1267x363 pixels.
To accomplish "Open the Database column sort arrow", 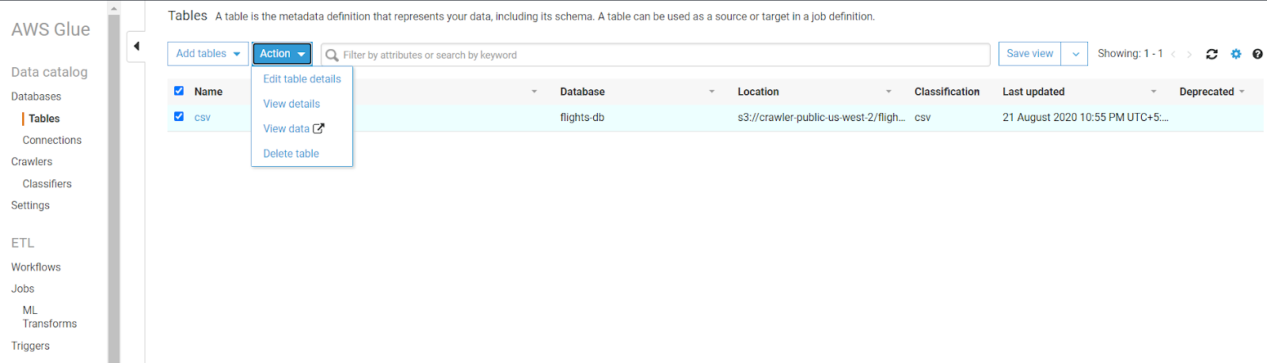I will coord(711,92).
